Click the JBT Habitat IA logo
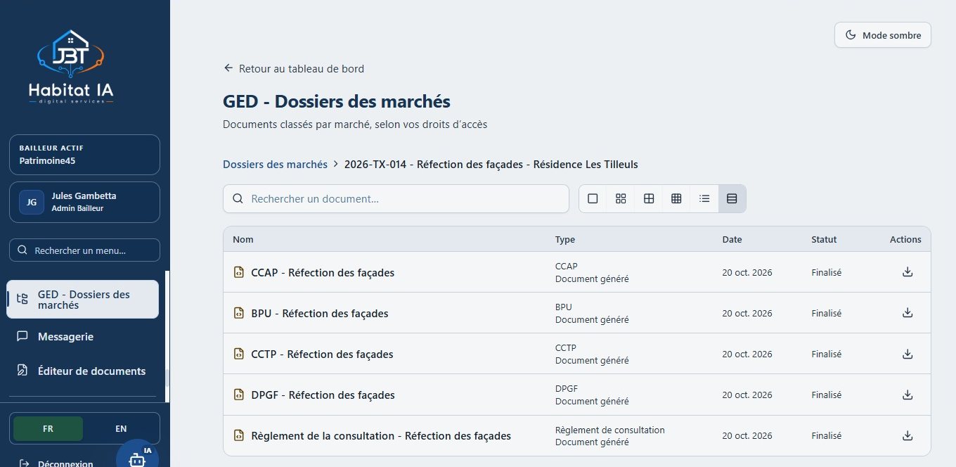Viewport: 956px width, 467px height. point(71,68)
